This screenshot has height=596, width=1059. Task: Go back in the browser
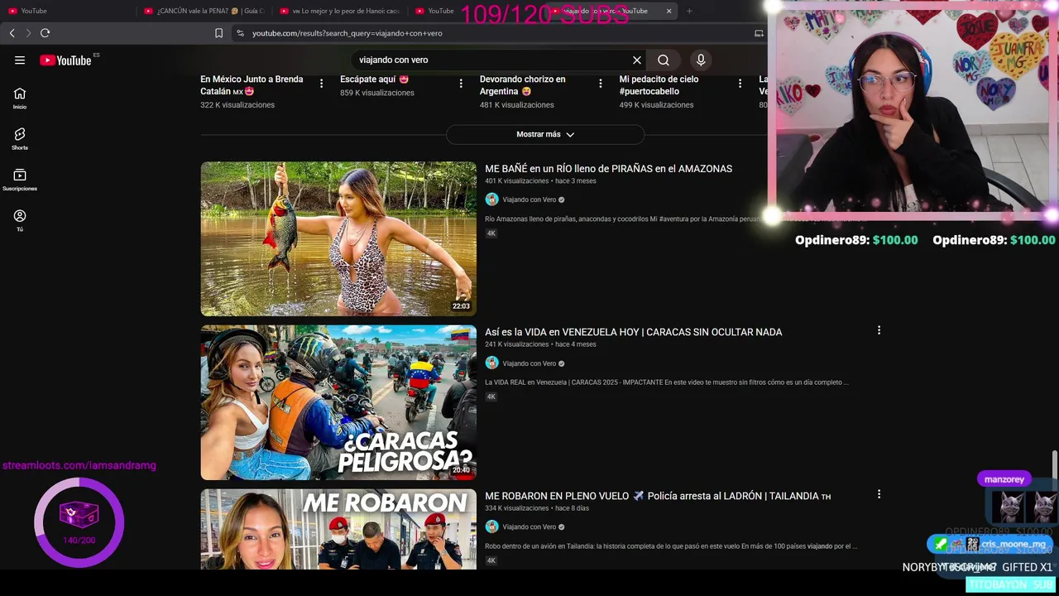(x=12, y=33)
